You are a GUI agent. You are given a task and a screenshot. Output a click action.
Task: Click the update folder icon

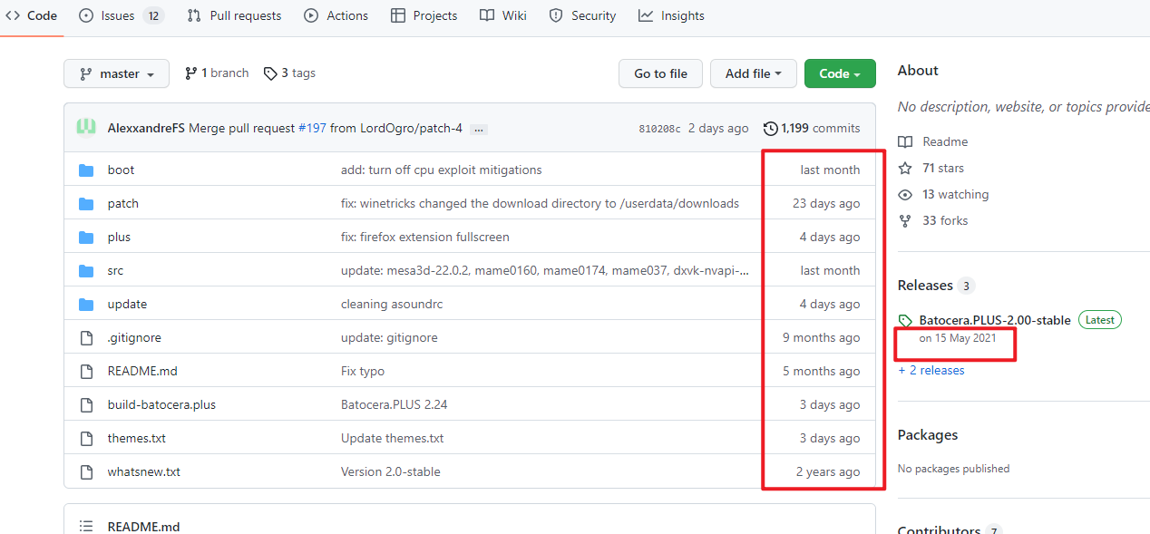click(86, 305)
